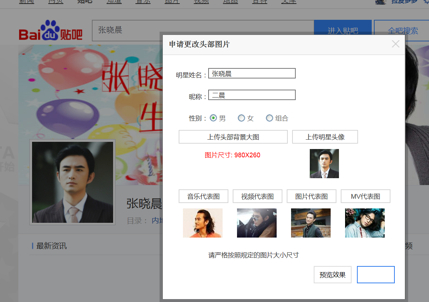Click the 最新资讯 section heading
This screenshot has width=429, height=302.
(x=52, y=246)
